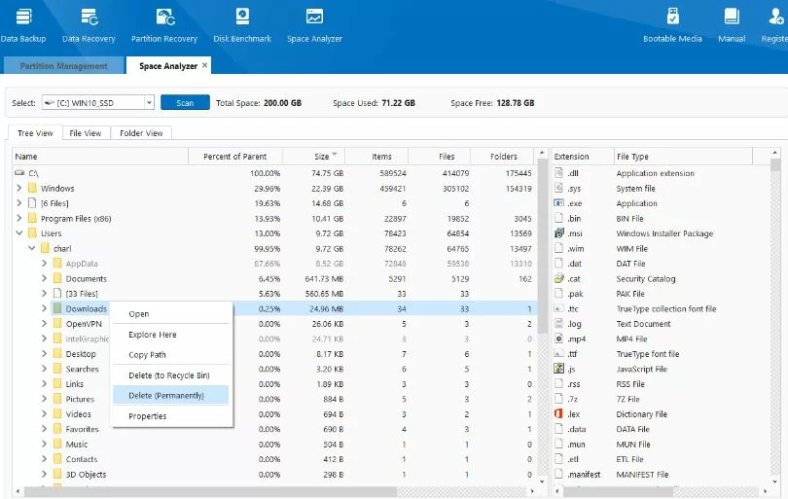Click the Downloads folder icon
The width and height of the screenshot is (788, 499).
[x=57, y=308]
